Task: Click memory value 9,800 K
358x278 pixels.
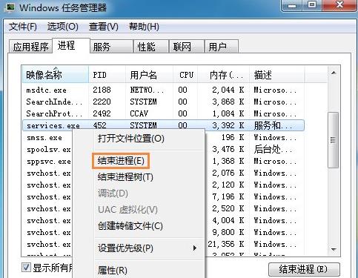Action: click(228, 232)
